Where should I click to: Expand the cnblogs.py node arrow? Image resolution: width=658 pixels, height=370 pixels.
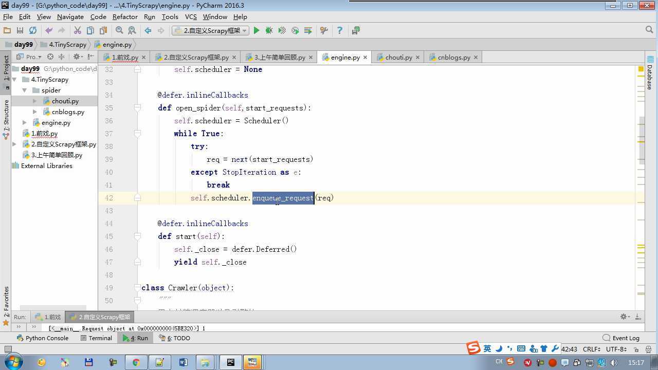(x=34, y=112)
